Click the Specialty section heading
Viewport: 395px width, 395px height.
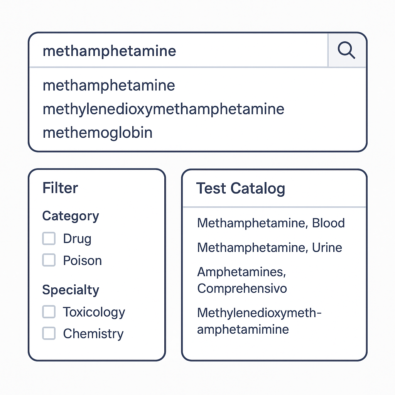pyautogui.click(x=71, y=290)
